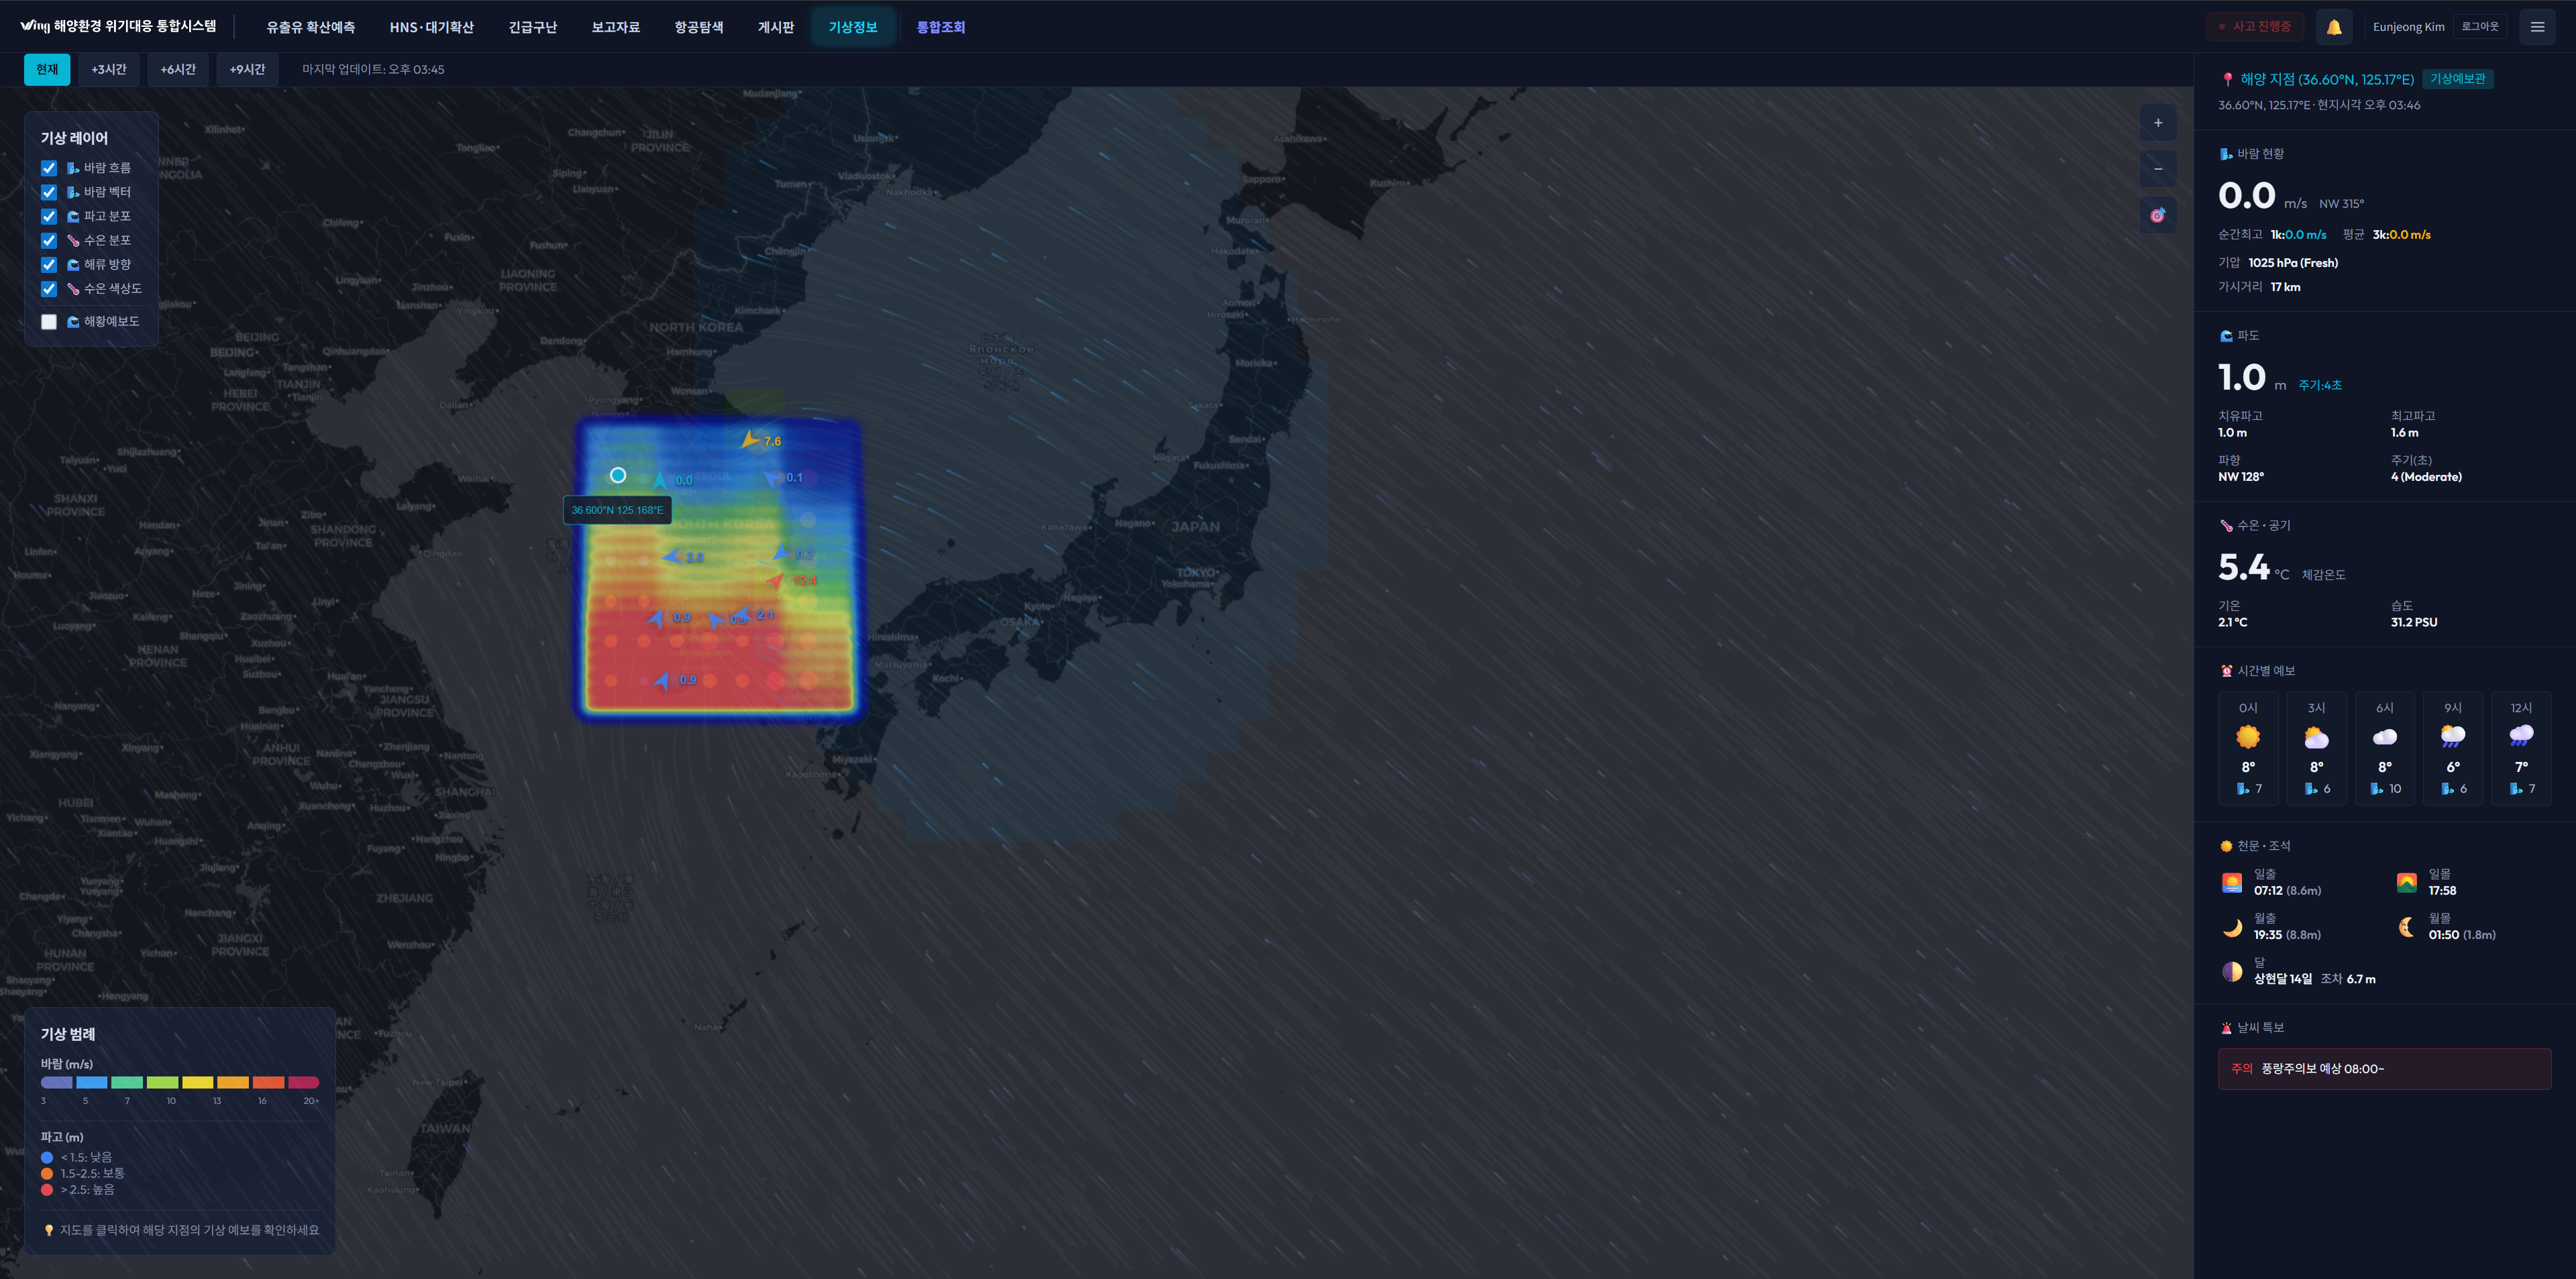The width and height of the screenshot is (2576, 1279).
Task: Zoom out with the map minus button
Action: click(x=2157, y=169)
